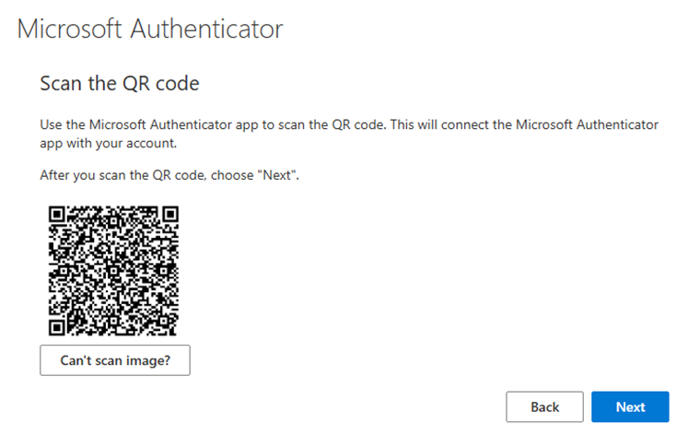Click the QR code image

pyautogui.click(x=113, y=270)
